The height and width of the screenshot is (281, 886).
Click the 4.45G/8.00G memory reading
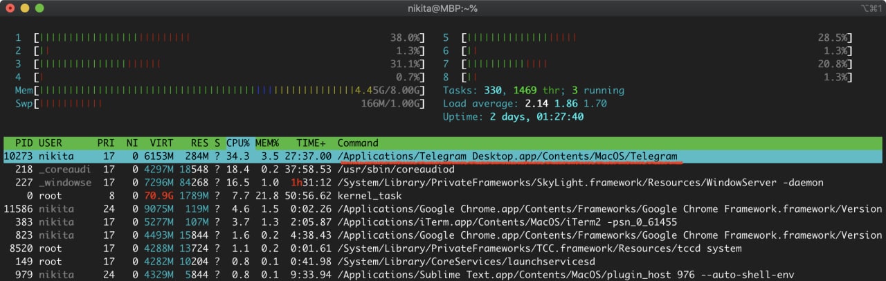click(386, 91)
